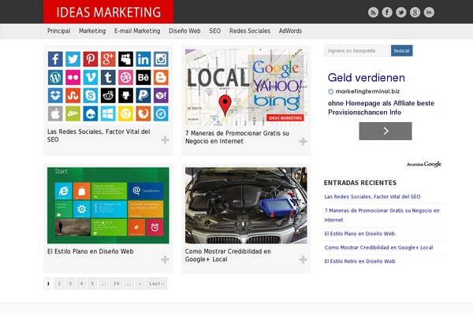Click the next page » button
The height and width of the screenshot is (315, 473).
(140, 283)
